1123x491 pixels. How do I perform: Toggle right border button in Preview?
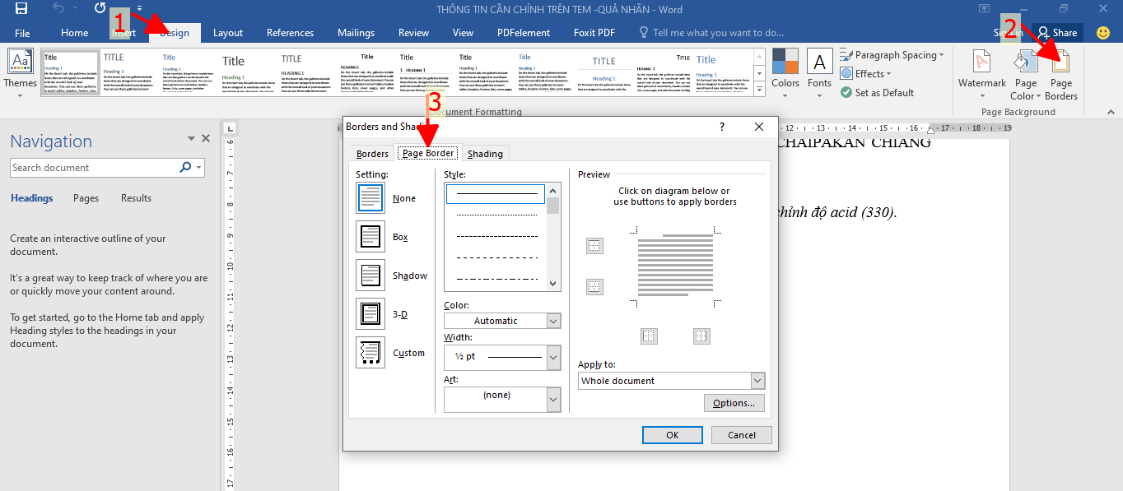[x=701, y=336]
